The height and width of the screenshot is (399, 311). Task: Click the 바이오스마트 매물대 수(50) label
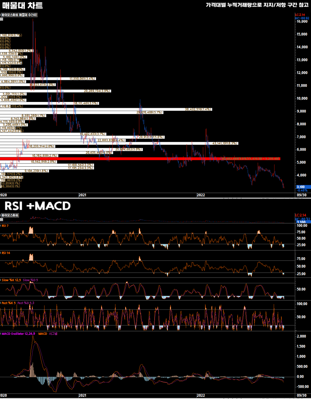click(19, 15)
